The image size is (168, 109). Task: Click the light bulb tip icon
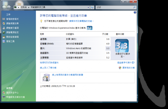(41, 21)
